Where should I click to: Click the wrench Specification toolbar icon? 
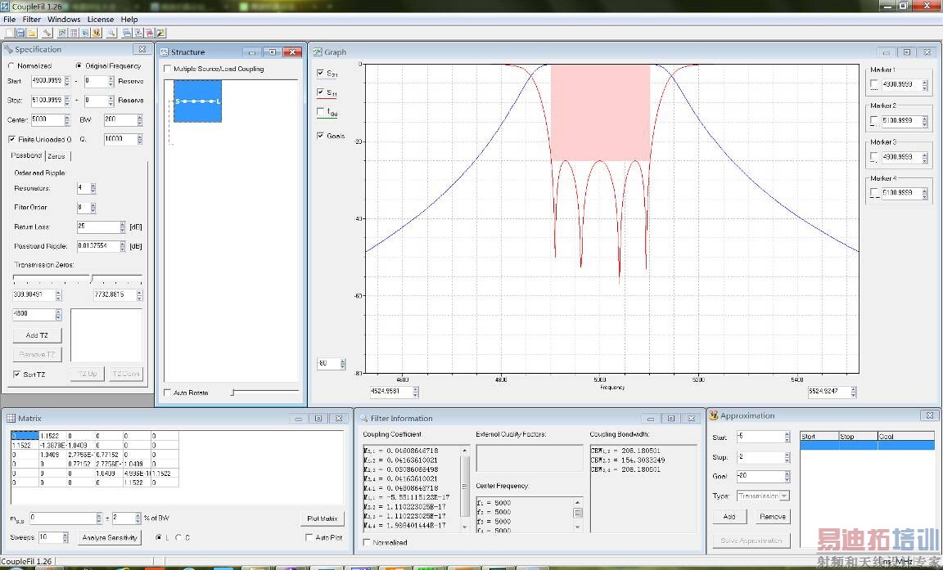coord(47,33)
